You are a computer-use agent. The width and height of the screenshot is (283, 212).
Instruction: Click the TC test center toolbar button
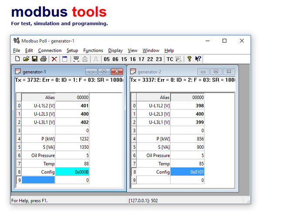click(x=170, y=59)
